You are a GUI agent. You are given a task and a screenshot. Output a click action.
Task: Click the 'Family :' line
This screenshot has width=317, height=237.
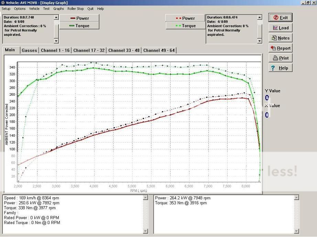point(11,213)
